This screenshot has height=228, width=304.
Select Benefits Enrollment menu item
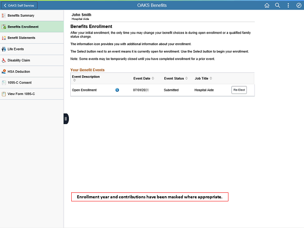point(32,27)
